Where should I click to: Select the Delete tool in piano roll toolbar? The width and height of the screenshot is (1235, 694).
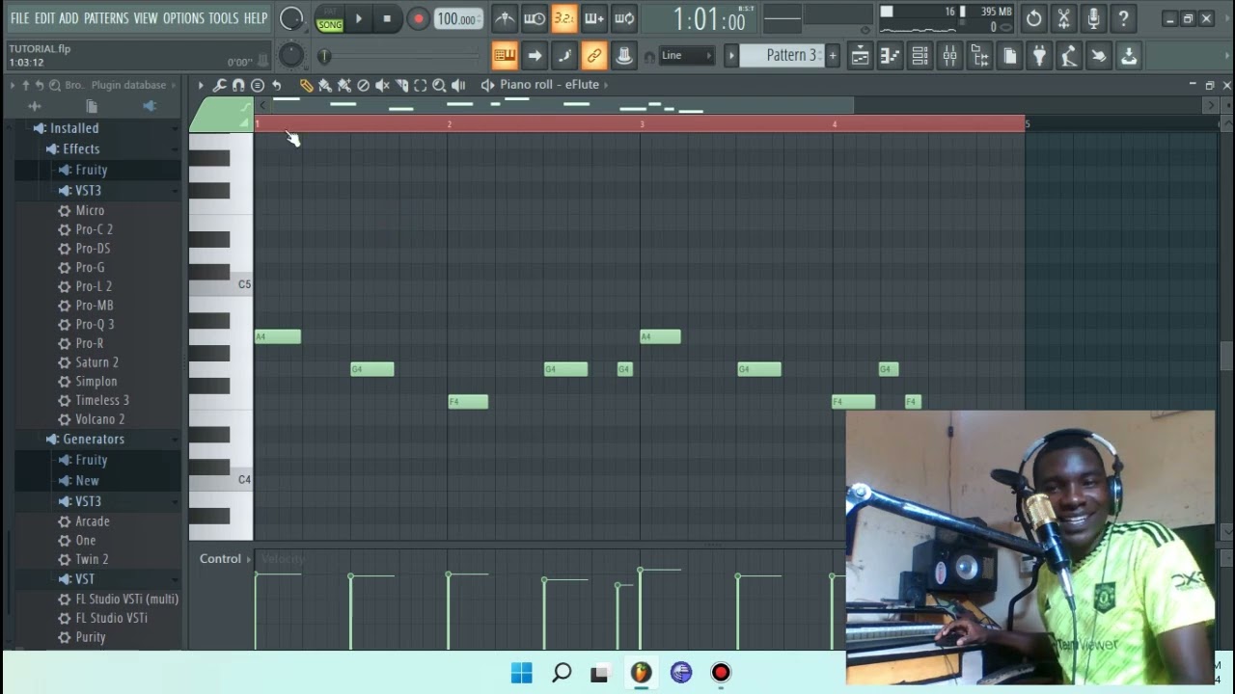click(363, 85)
